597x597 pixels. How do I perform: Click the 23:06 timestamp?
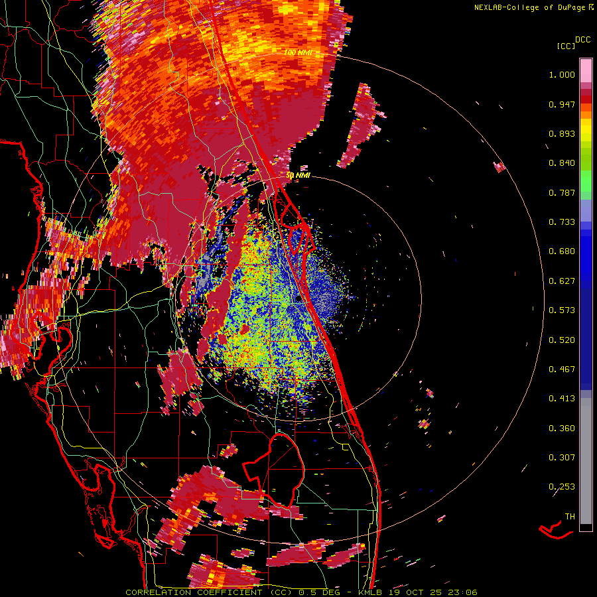pyautogui.click(x=461, y=592)
